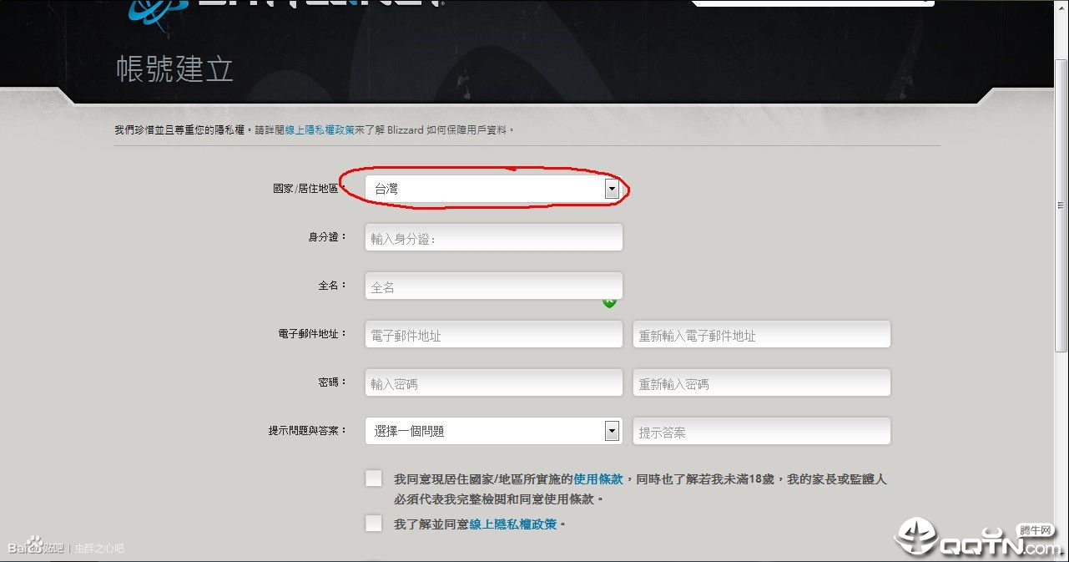Click the 身分證 field label
The width and height of the screenshot is (1069, 562).
click(x=327, y=237)
